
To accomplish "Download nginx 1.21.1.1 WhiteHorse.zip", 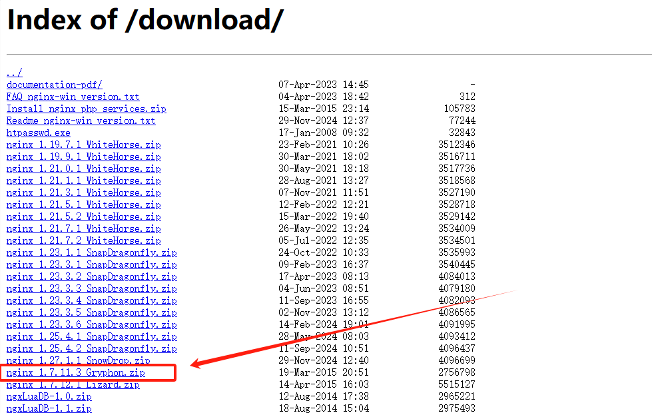I will (83, 181).
